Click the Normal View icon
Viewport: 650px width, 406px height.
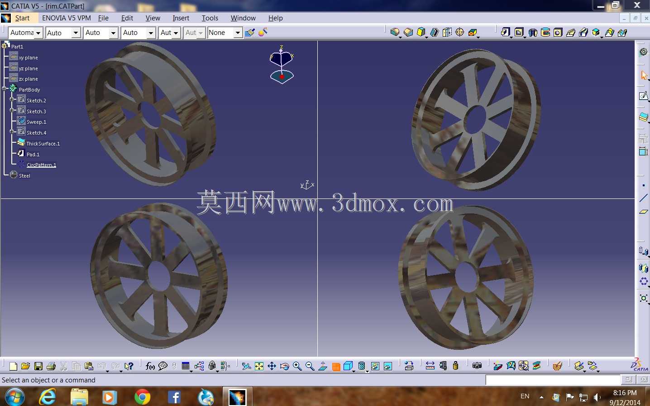click(x=323, y=366)
